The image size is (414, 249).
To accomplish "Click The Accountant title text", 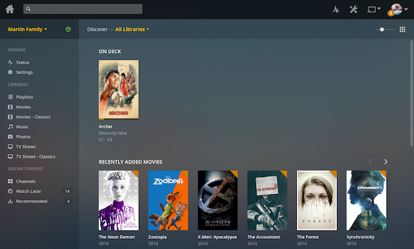I will pos(264,237).
